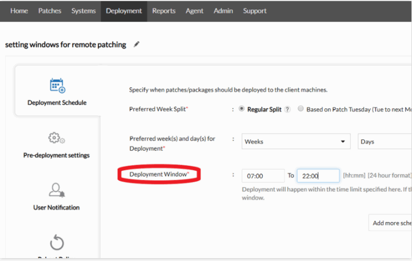Click the Deployment Schedule calendar icon

57,86
